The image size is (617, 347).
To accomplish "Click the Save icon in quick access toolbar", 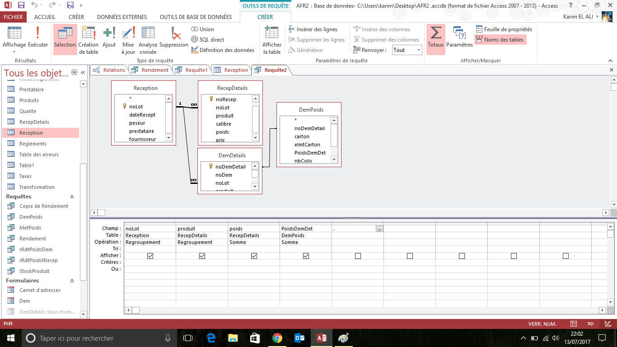I will (21, 5).
